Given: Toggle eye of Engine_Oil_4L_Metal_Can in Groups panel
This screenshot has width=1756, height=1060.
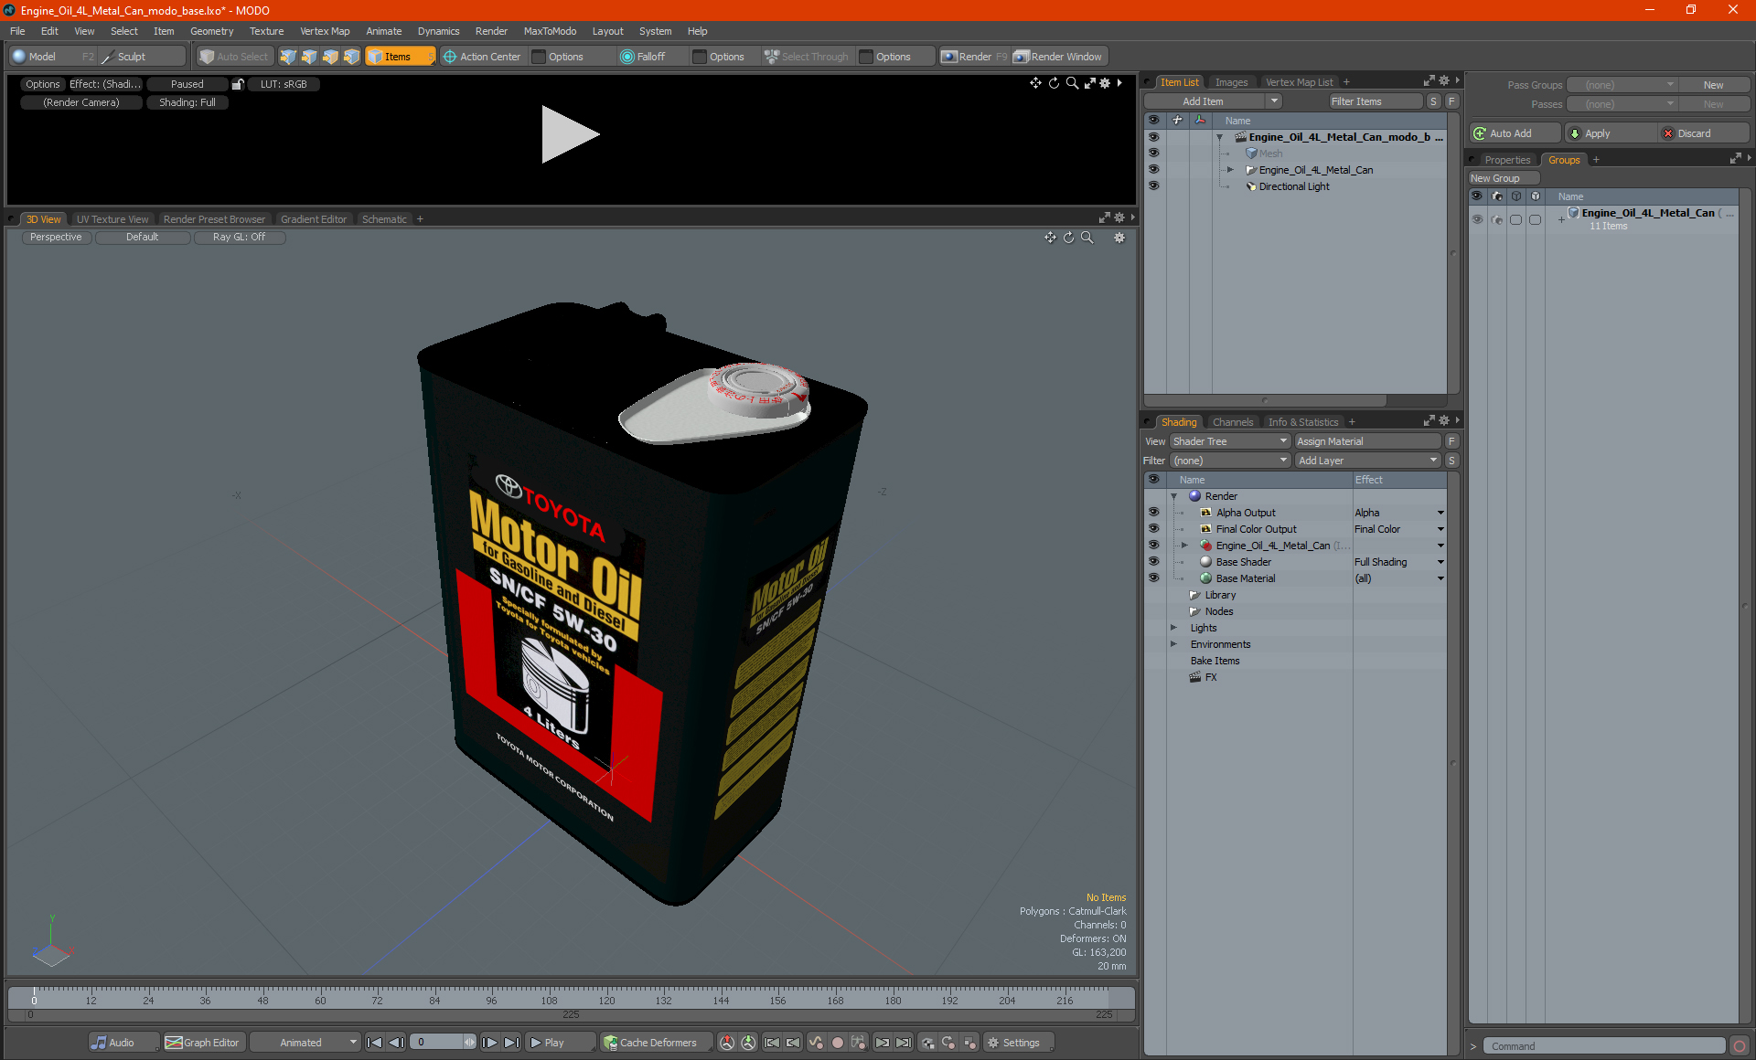Looking at the screenshot, I should (x=1477, y=219).
